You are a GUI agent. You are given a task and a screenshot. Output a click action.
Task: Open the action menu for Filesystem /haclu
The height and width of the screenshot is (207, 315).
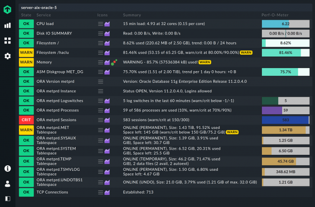pyautogui.click(x=100, y=53)
